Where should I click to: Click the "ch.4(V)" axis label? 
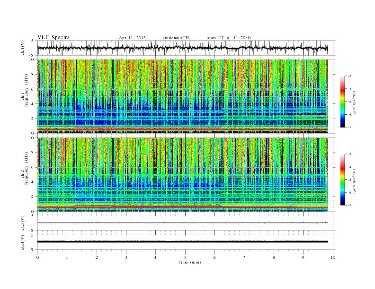click(23, 242)
